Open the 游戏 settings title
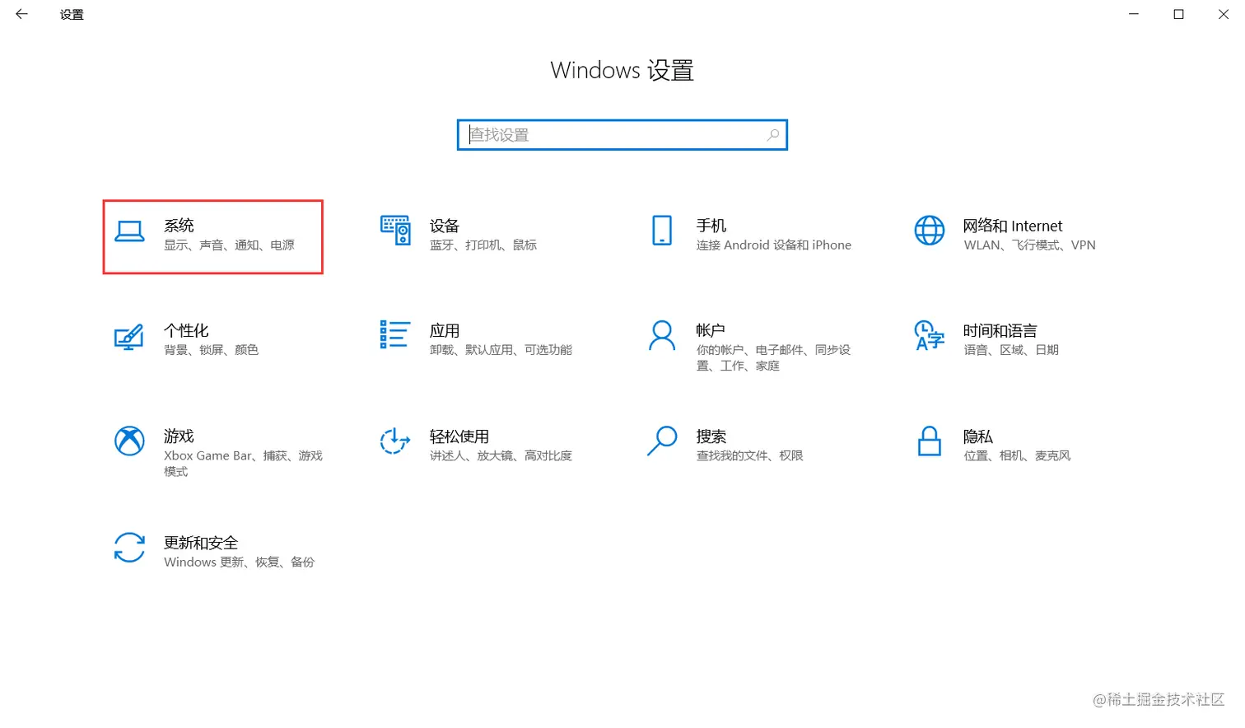This screenshot has width=1245, height=728. coord(179,436)
